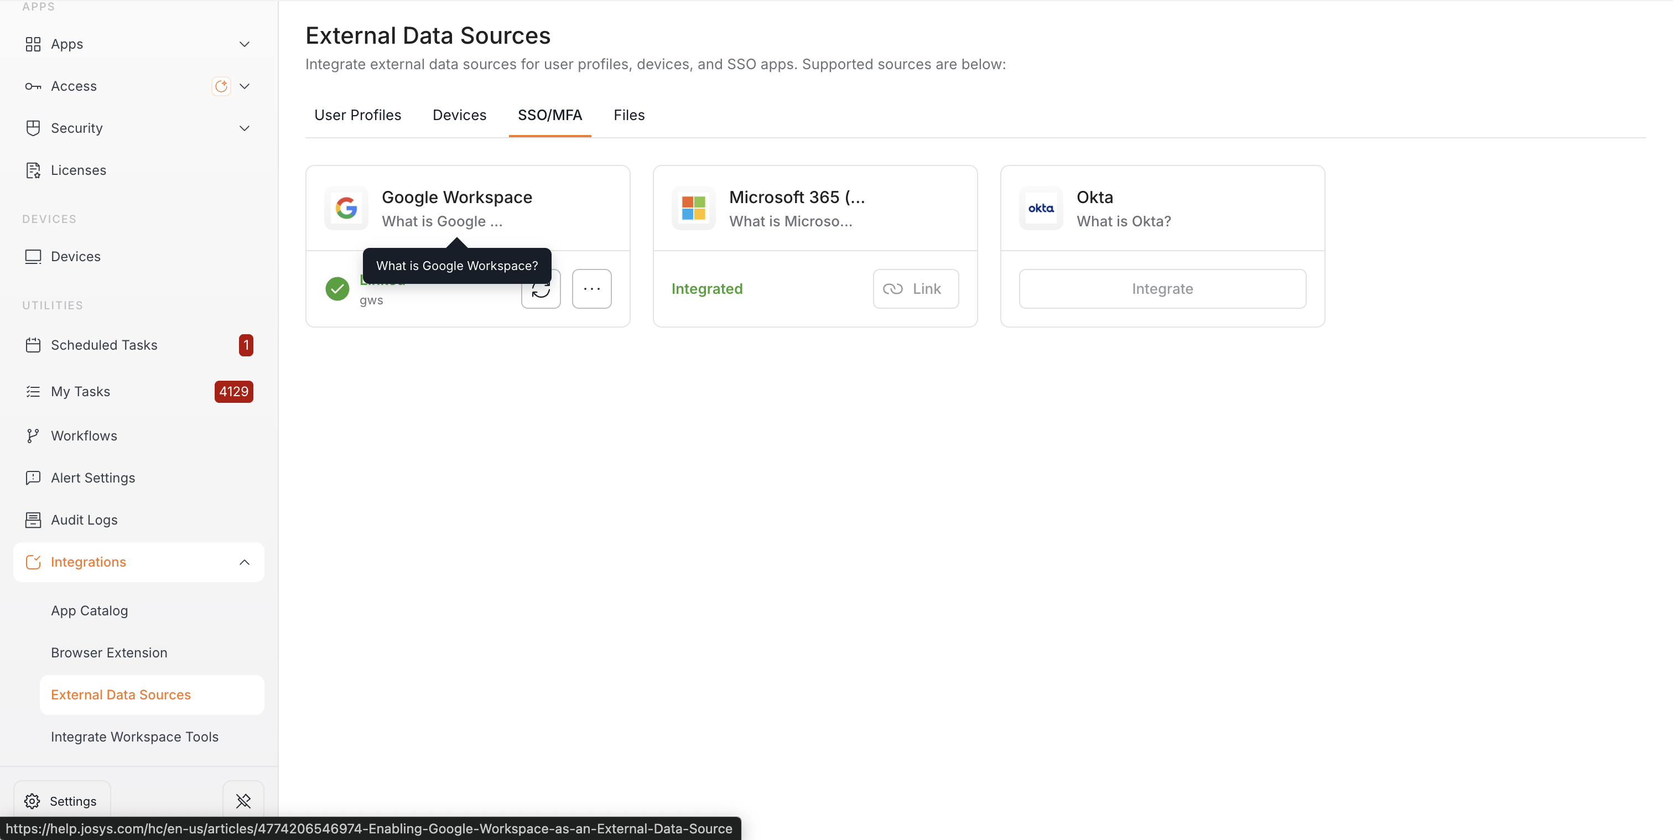Click the My Tasks list icon
This screenshot has height=840, width=1673.
[33, 392]
